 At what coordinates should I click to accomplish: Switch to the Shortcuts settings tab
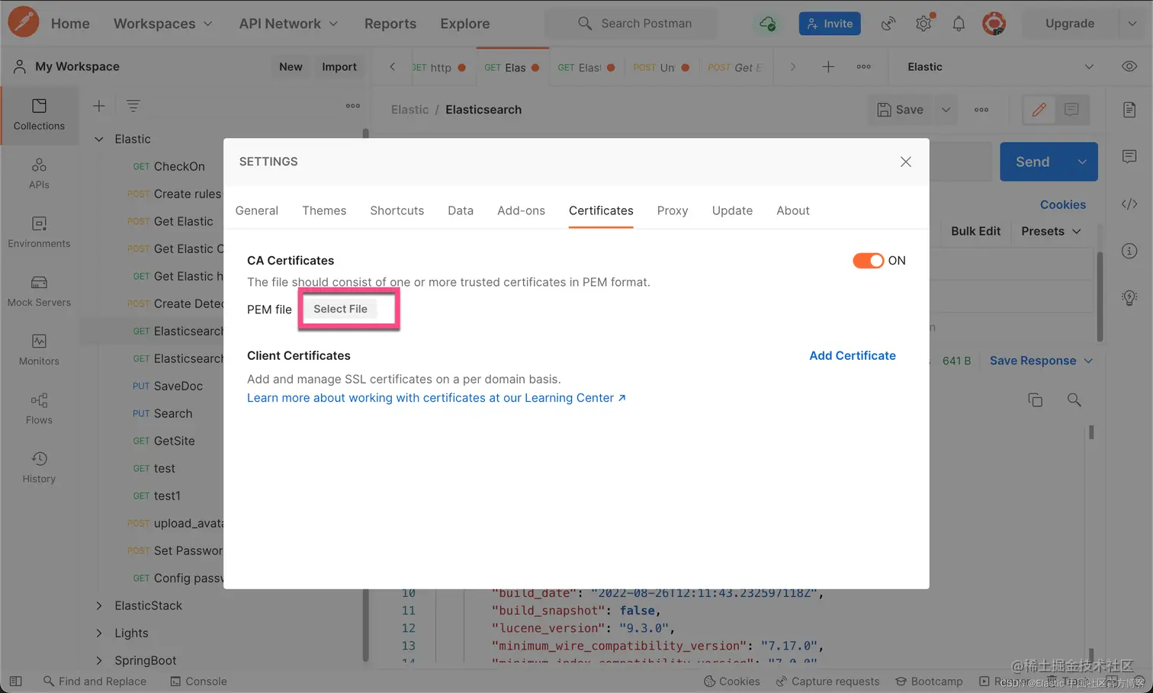(397, 210)
